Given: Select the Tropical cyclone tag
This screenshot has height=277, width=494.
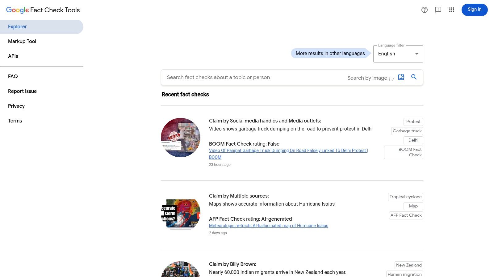Looking at the screenshot, I should 405,197.
